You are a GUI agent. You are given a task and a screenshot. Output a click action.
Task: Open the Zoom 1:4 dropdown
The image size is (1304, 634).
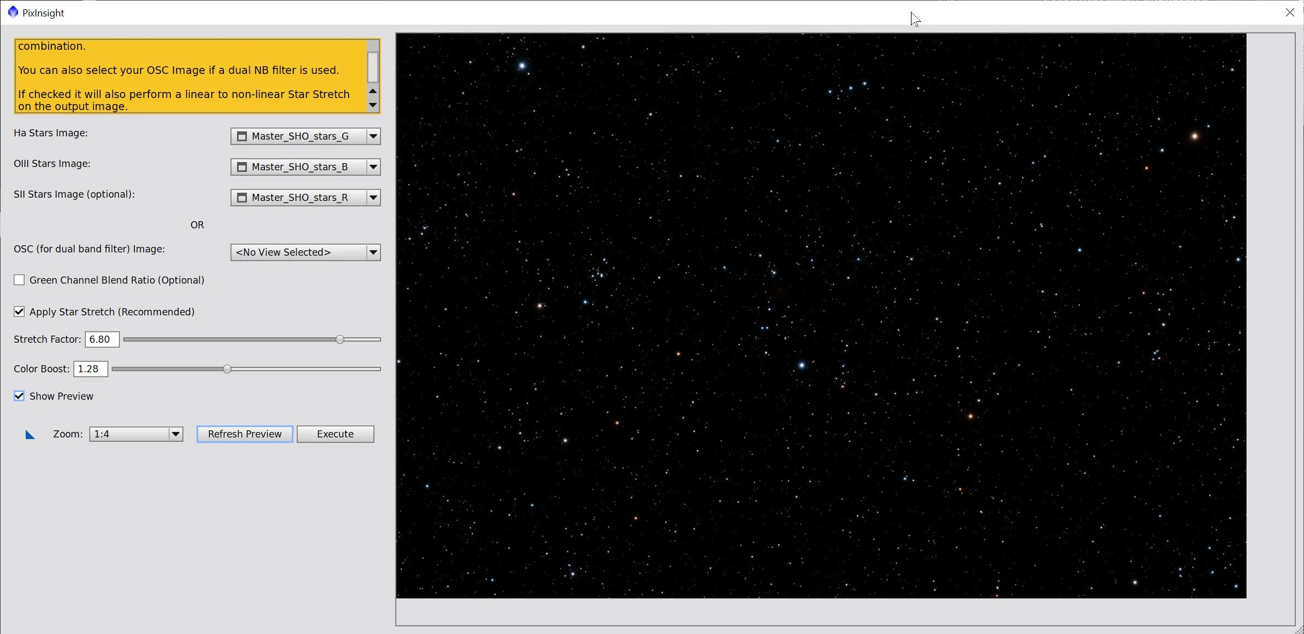click(x=175, y=434)
